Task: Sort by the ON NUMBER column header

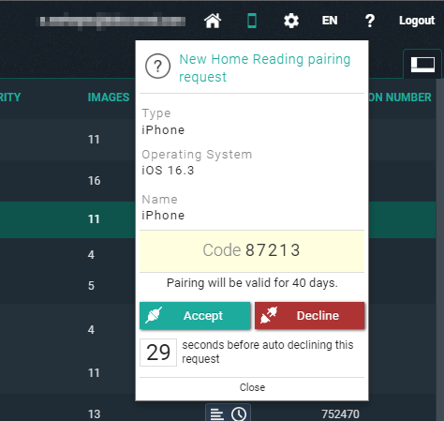Action: point(400,98)
